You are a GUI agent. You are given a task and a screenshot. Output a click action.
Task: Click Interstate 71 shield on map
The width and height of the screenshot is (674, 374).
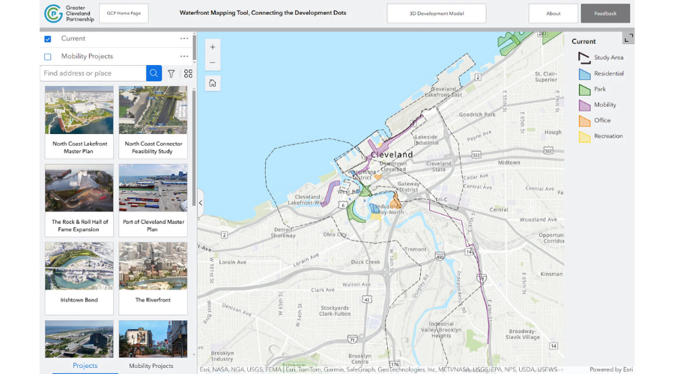tap(353, 340)
